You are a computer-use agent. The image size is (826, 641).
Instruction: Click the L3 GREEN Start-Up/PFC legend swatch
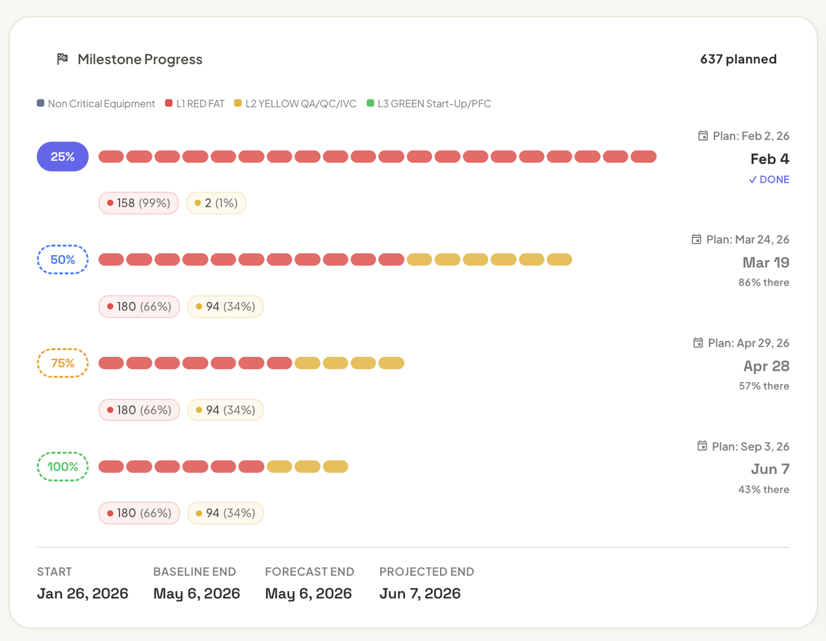click(370, 103)
